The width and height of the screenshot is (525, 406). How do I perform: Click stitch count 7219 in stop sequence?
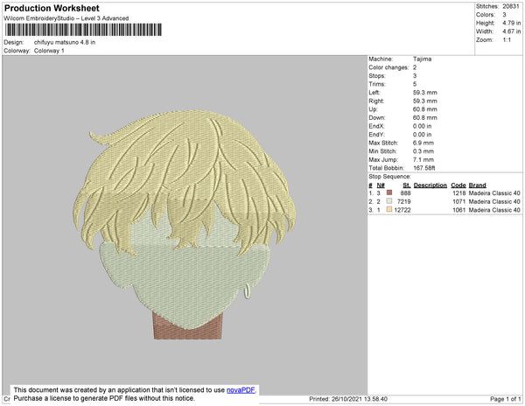[403, 201]
